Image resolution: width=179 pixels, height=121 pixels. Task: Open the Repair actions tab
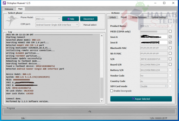click(124, 17)
